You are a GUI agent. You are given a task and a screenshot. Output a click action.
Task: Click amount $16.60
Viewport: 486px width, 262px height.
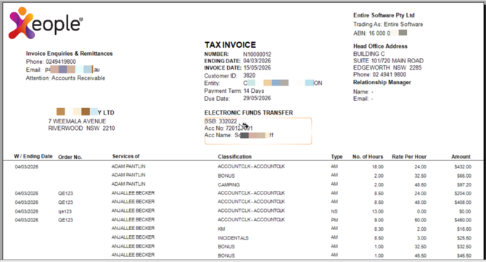pos(464,229)
